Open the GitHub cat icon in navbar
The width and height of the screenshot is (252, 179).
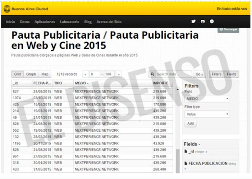[203, 21]
